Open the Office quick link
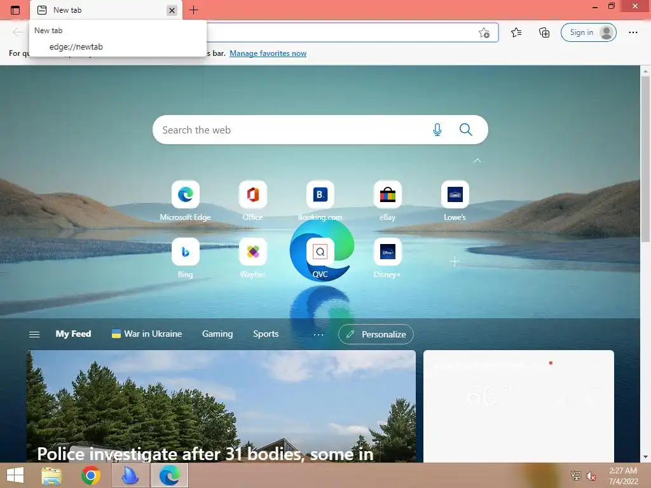 (x=253, y=201)
